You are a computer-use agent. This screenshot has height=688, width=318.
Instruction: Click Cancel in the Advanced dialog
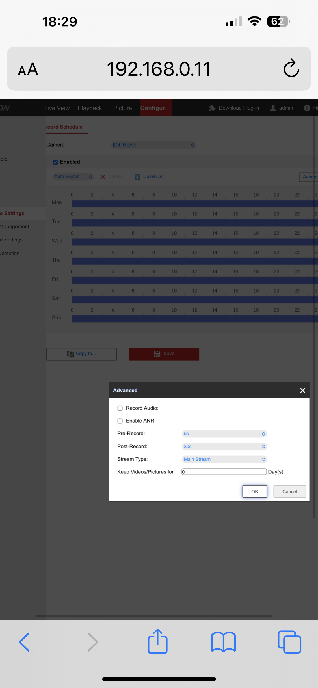pyautogui.click(x=289, y=491)
